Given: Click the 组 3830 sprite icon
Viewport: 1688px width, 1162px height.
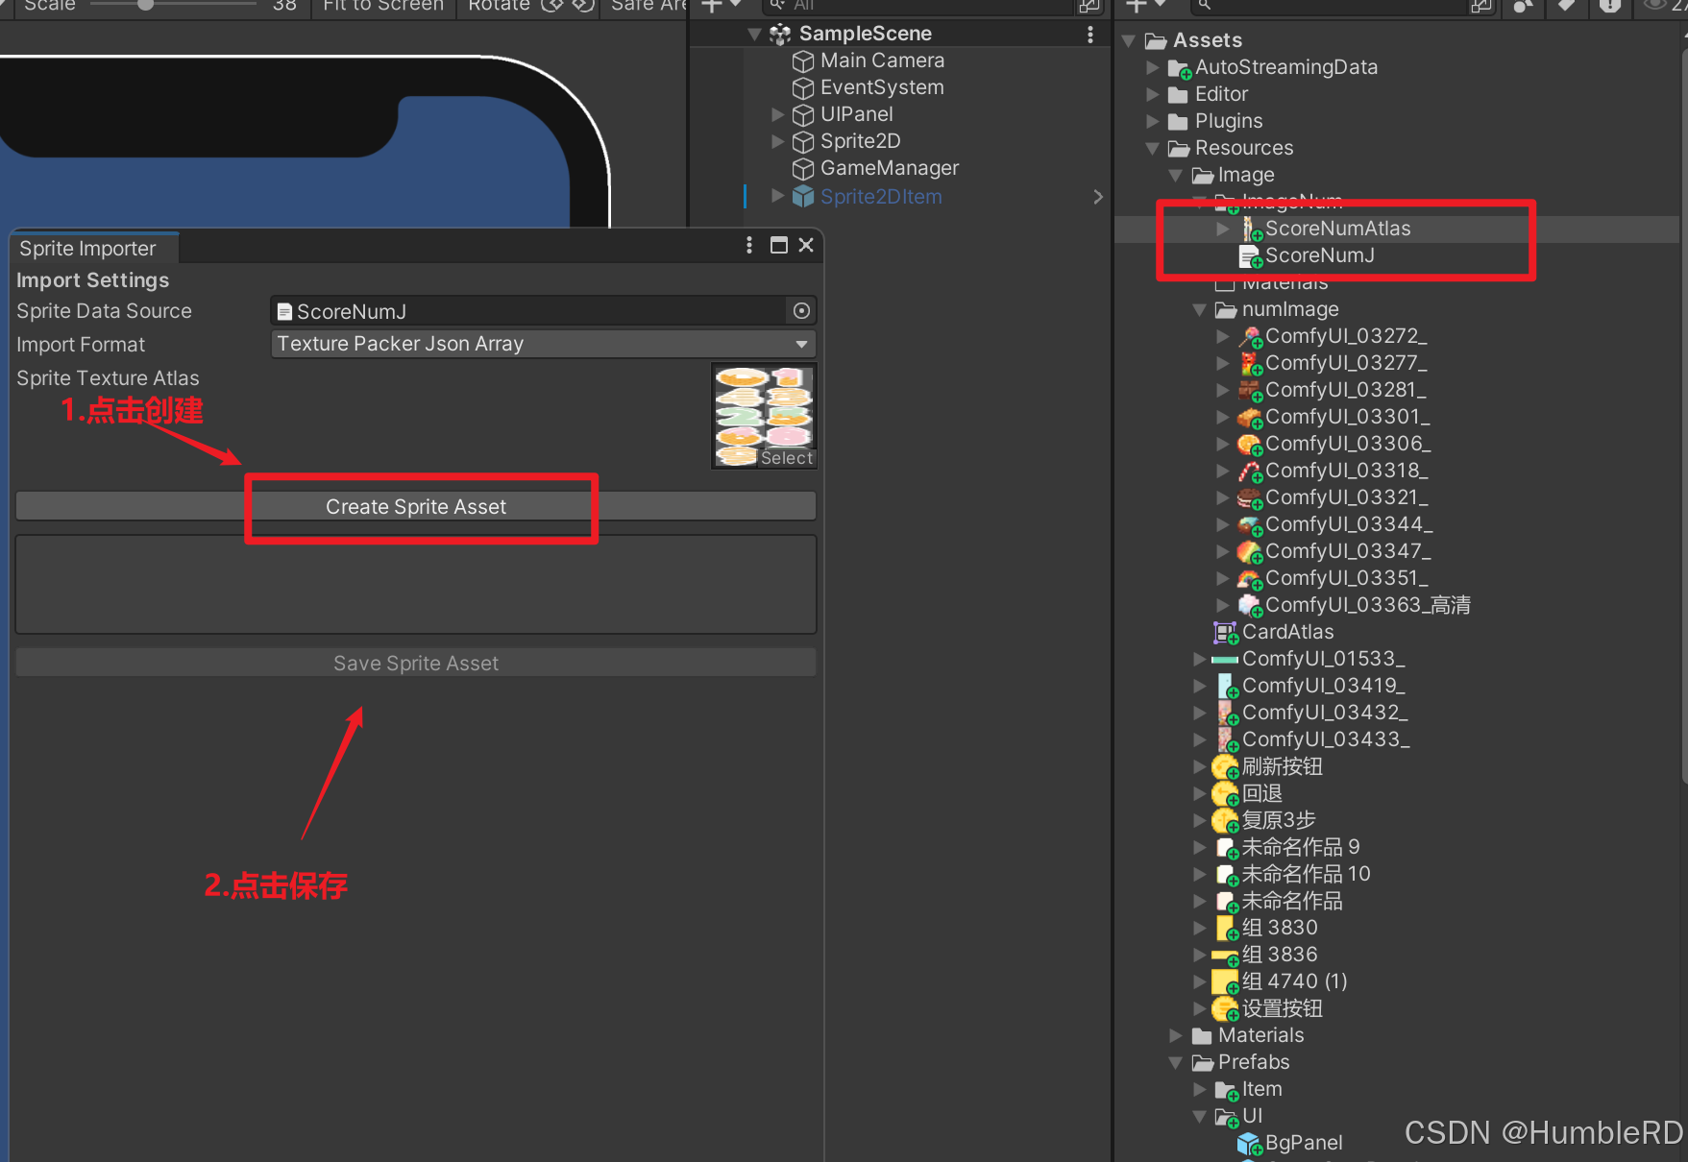Looking at the screenshot, I should pyautogui.click(x=1227, y=929).
